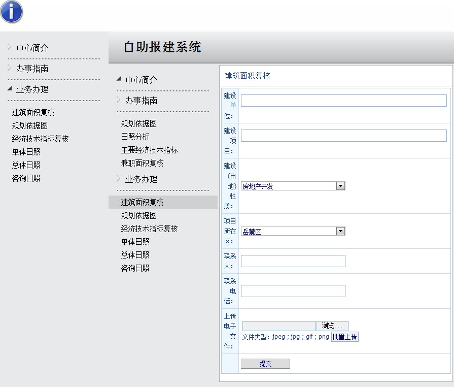Click the 批量上传 batch upload button

(345, 337)
